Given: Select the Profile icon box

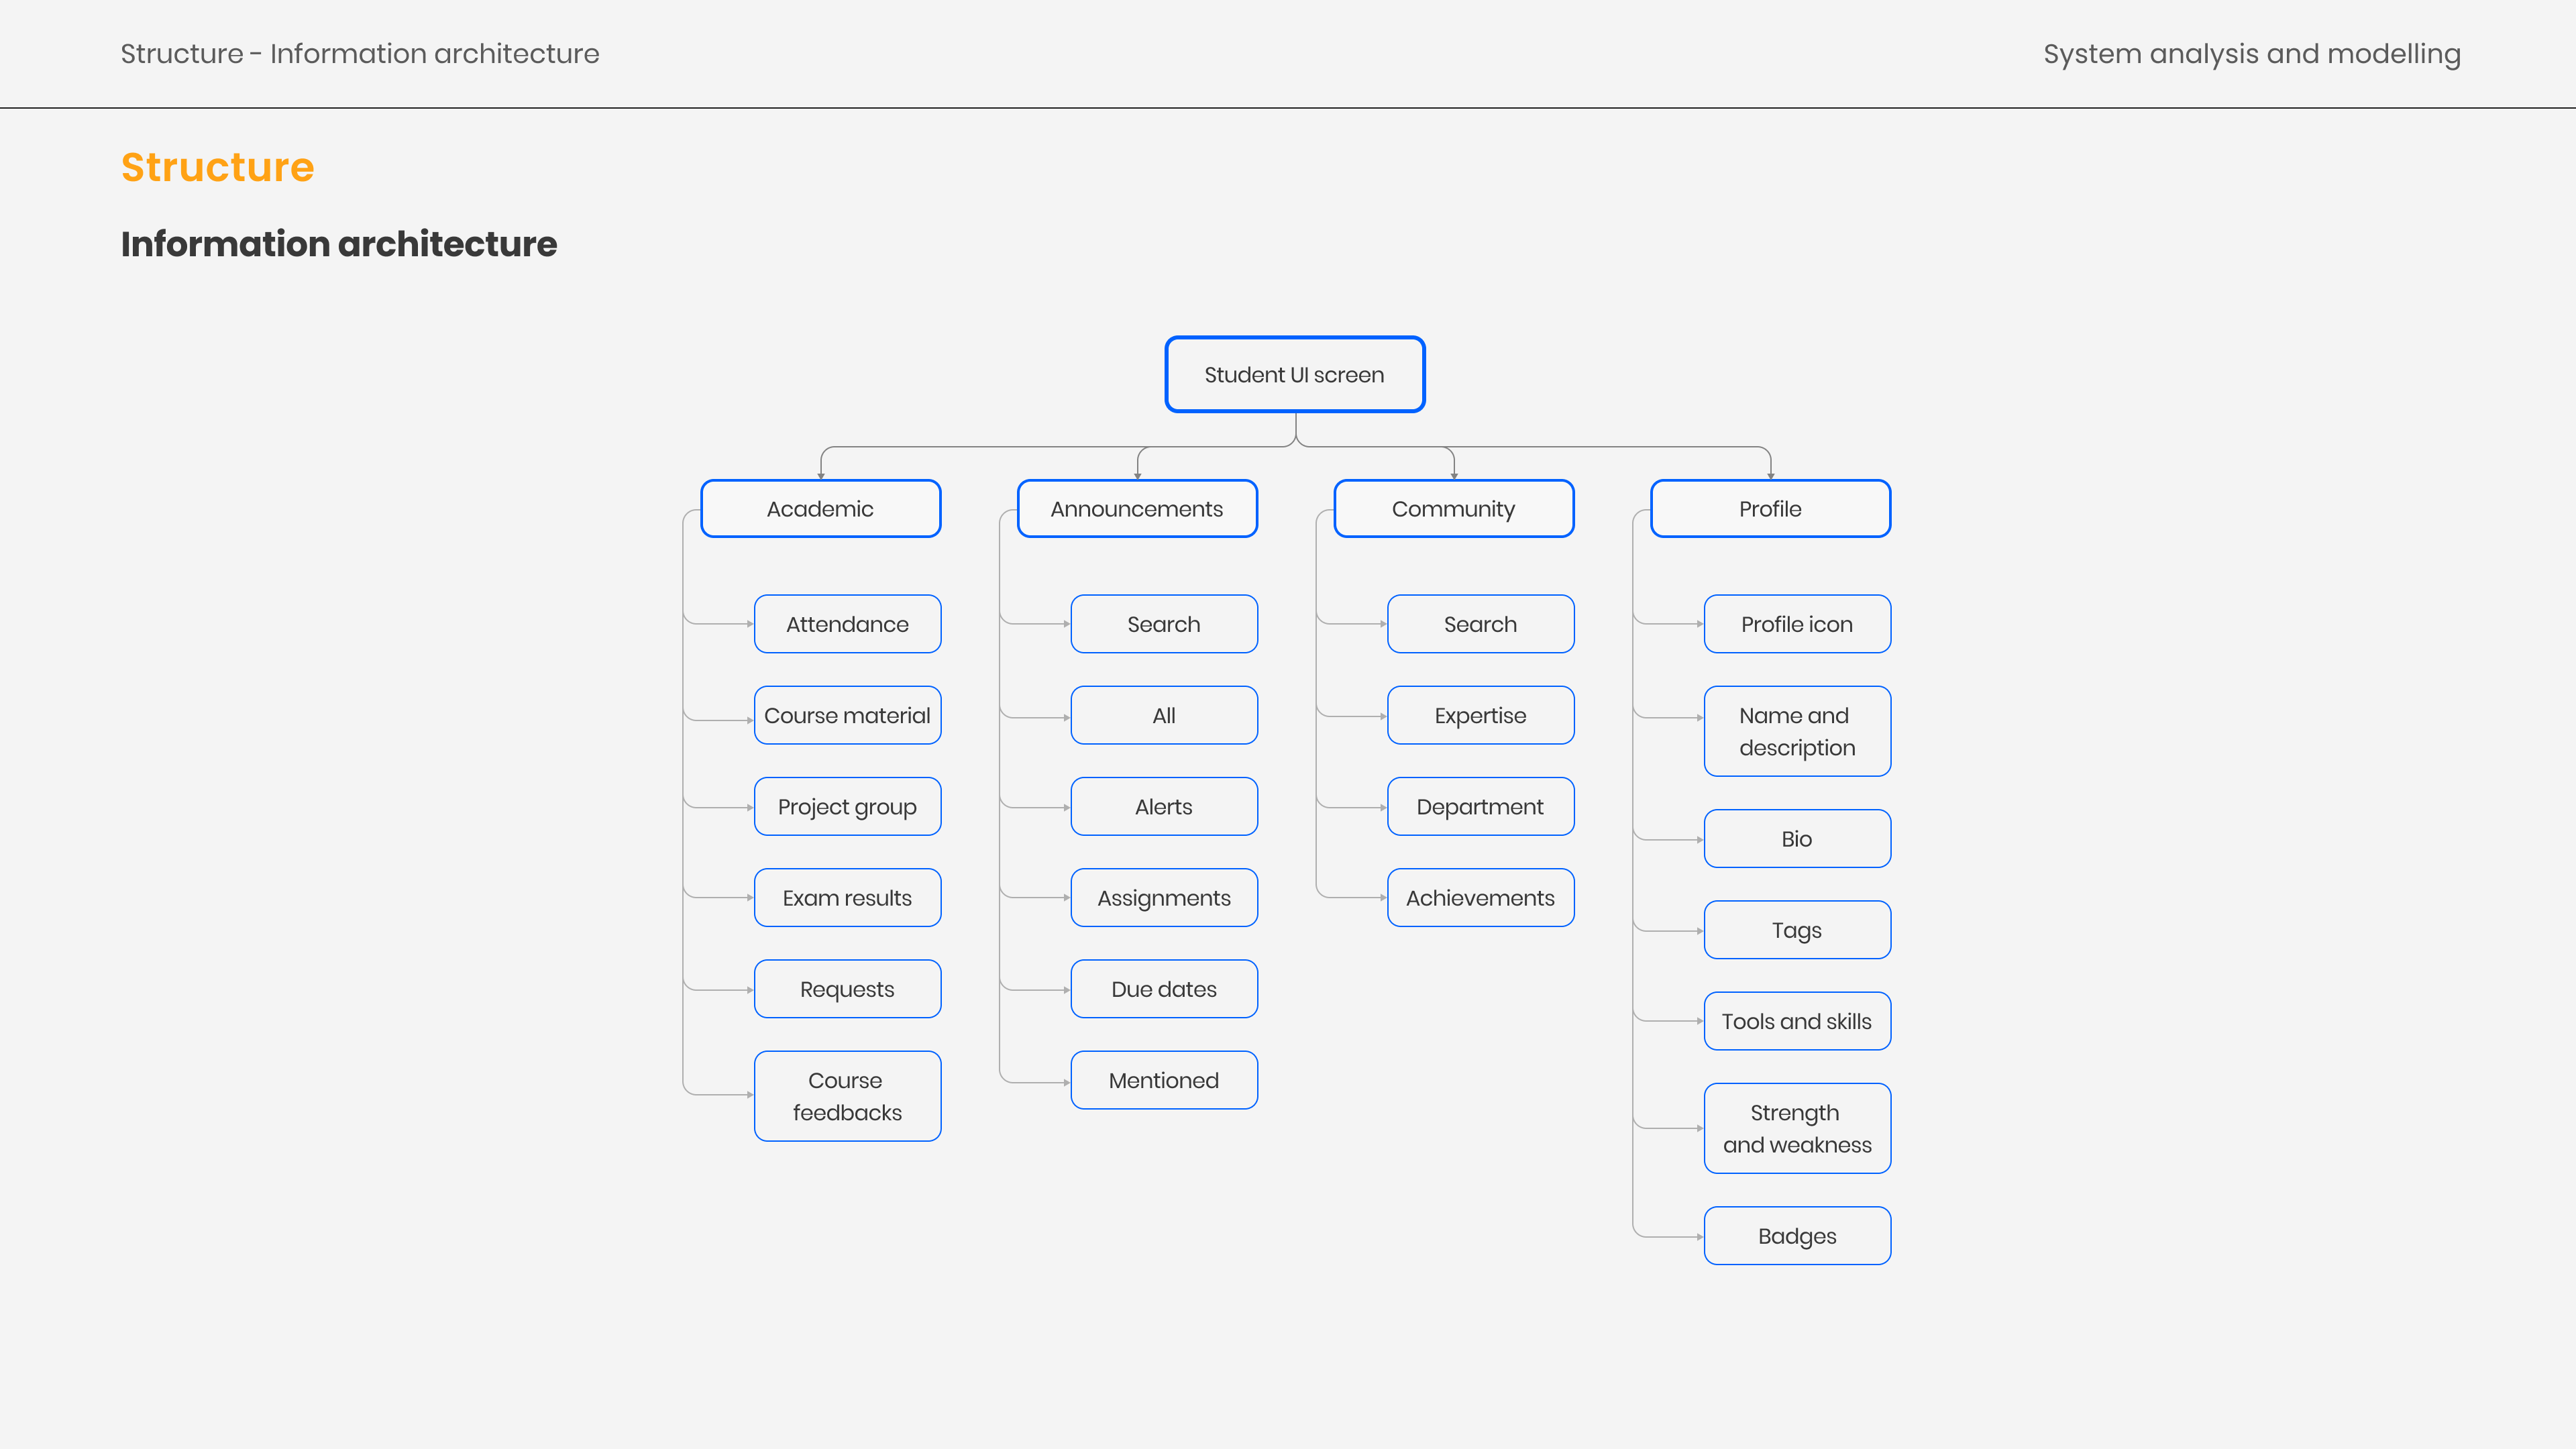Looking at the screenshot, I should point(1796,624).
